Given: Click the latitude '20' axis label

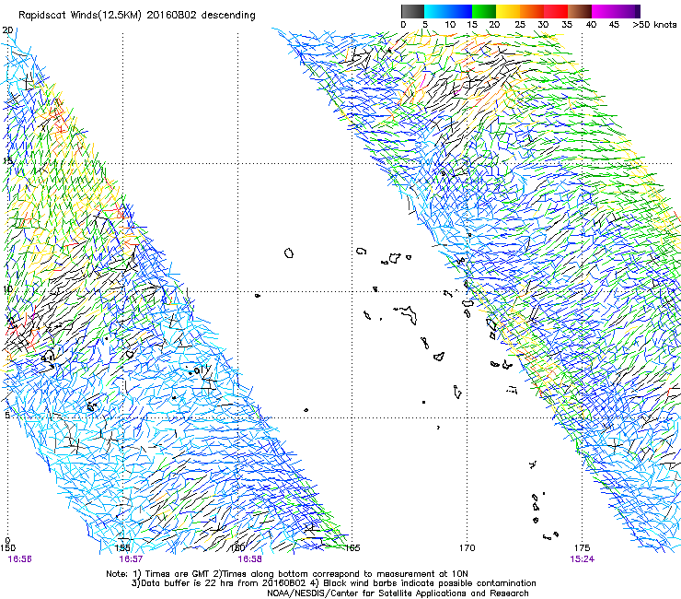Looking at the screenshot, I should coord(7,30).
